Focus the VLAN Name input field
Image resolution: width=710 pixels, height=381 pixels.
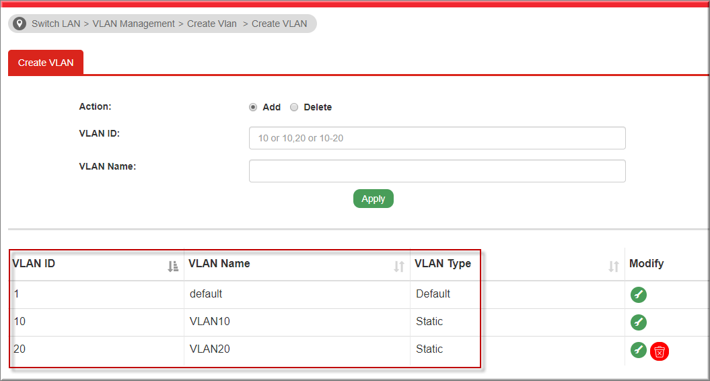(437, 171)
